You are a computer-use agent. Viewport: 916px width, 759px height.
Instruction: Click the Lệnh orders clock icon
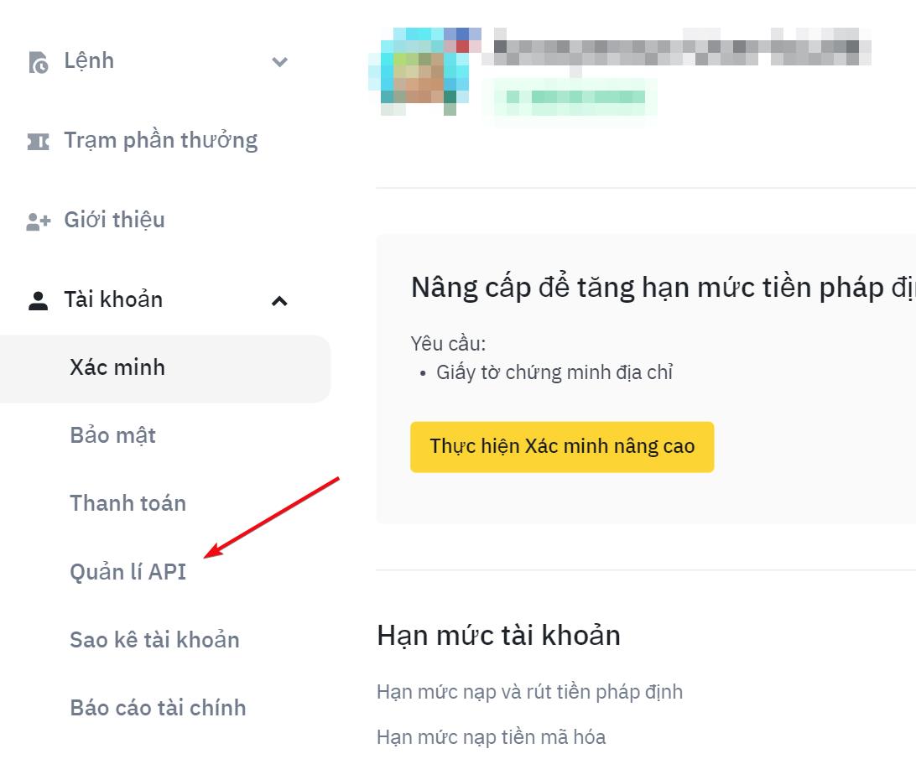click(x=39, y=62)
